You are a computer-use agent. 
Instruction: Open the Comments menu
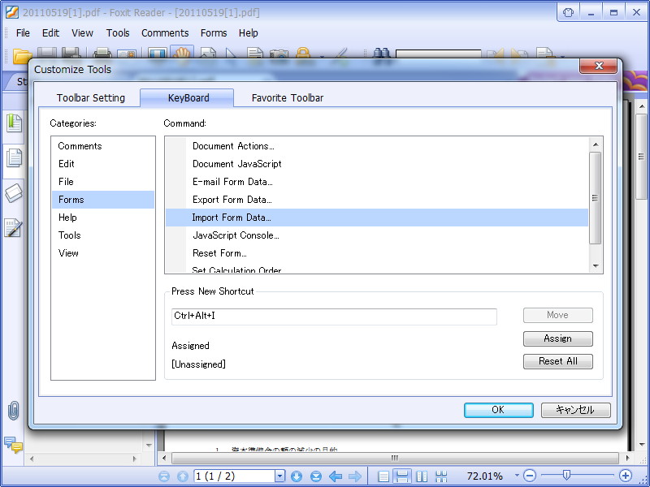coord(165,32)
